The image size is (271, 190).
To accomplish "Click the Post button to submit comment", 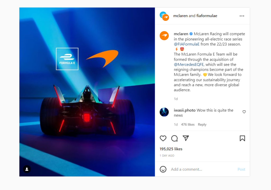I will coord(241,169).
